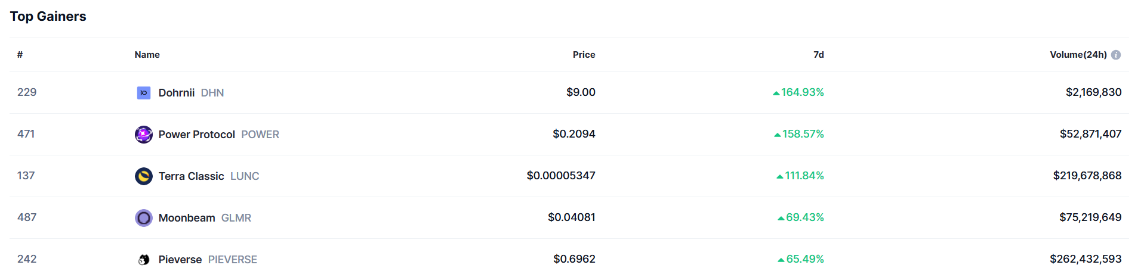
Task: Click Pieverse's $262,432,593 volume value
Action: [x=1086, y=259]
